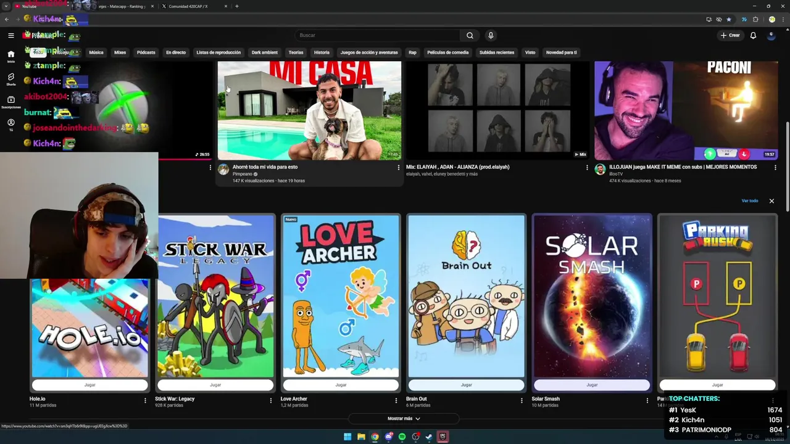Open a new browser tab

[237, 6]
